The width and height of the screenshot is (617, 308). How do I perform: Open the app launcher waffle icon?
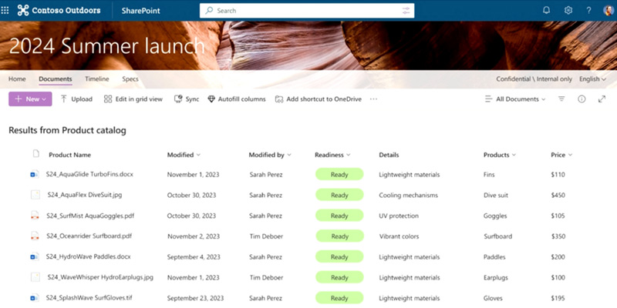[5, 11]
